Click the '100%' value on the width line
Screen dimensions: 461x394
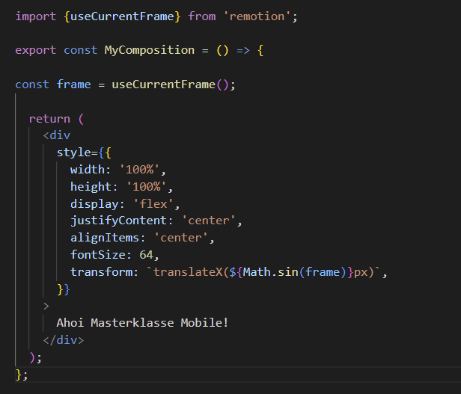(139, 170)
